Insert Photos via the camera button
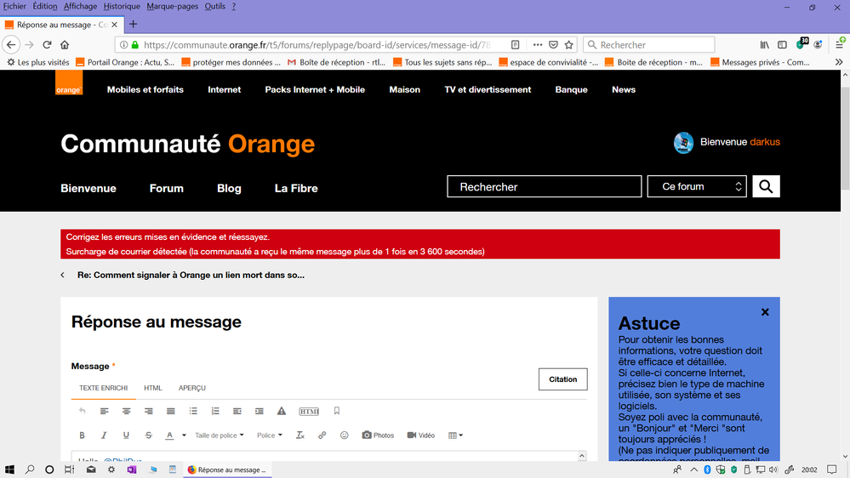850x478 pixels. point(378,435)
